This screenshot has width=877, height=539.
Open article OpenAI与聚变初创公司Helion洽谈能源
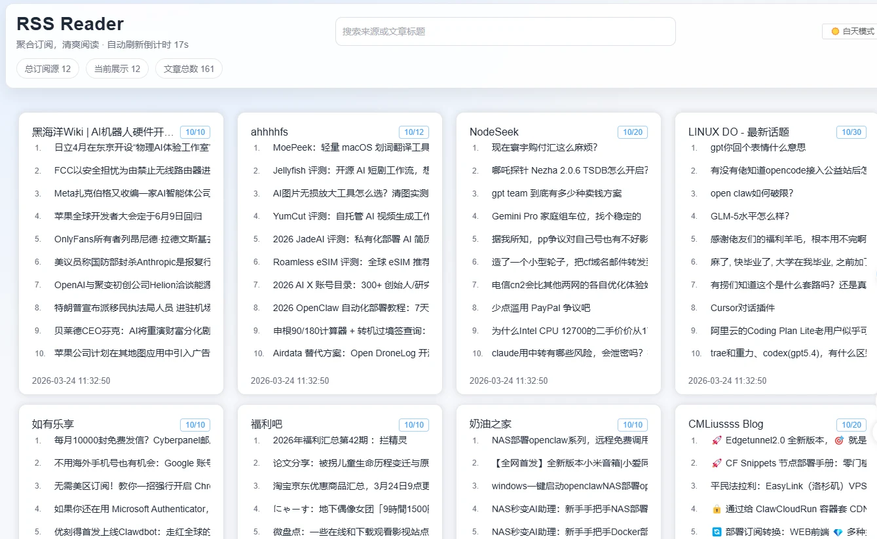tap(132, 285)
